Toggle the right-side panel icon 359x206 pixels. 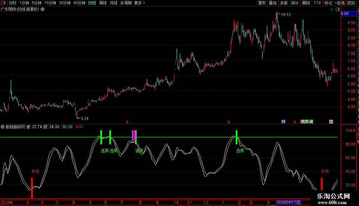(337, 10)
